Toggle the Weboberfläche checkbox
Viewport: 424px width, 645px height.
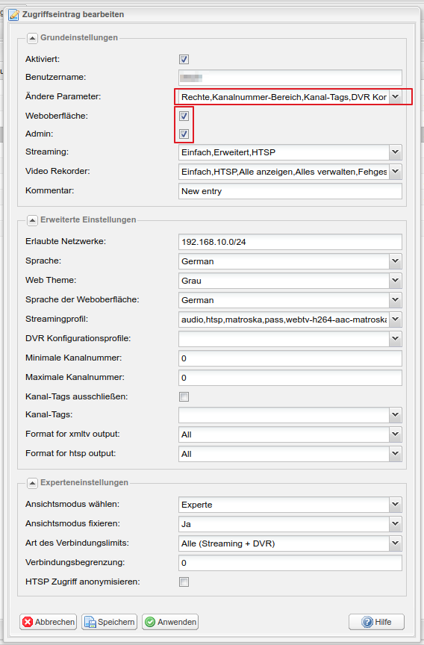pos(184,116)
